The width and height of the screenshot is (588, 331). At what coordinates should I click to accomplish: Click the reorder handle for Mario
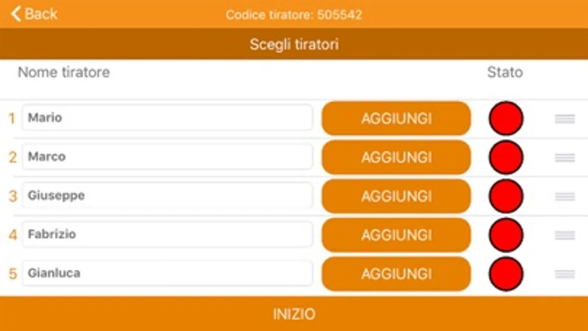click(565, 119)
